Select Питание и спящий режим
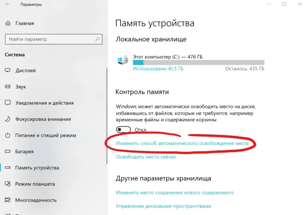Viewport: 307px width, 215px height. (x=46, y=135)
